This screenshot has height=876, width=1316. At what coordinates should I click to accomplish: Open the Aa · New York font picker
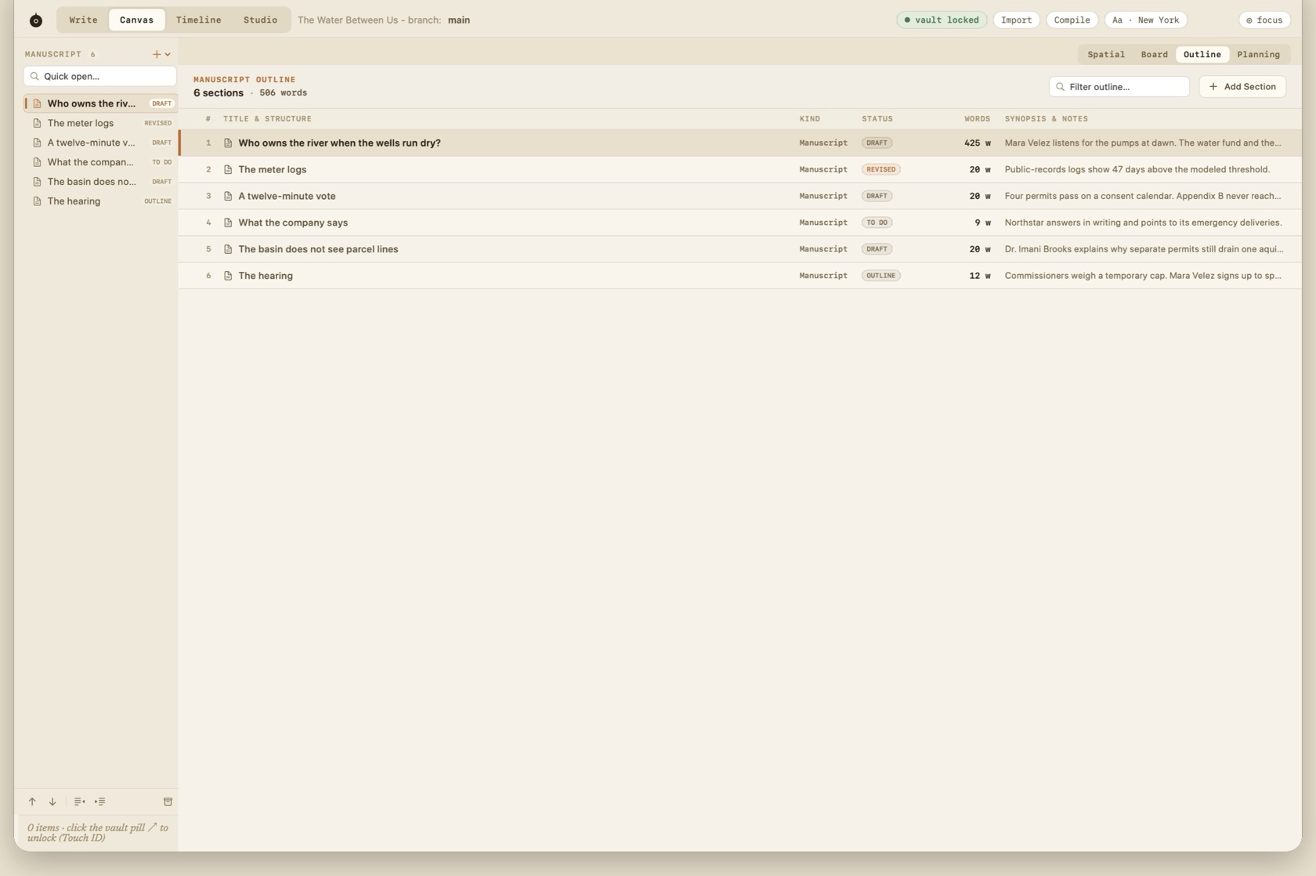tap(1145, 20)
